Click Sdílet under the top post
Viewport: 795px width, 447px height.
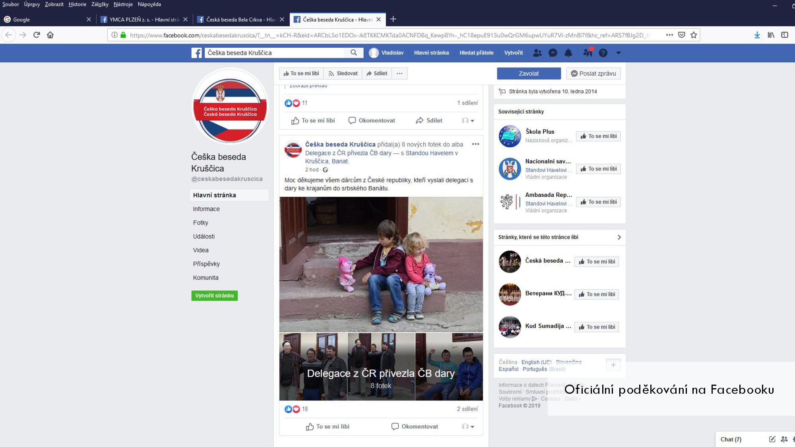(x=429, y=120)
